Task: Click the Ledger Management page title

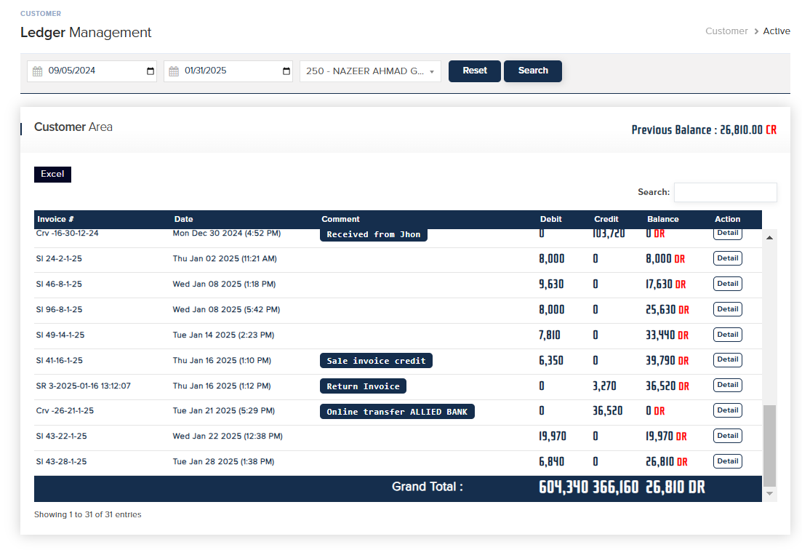Action: pyautogui.click(x=86, y=32)
